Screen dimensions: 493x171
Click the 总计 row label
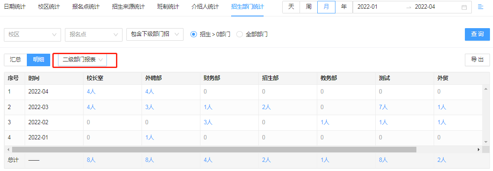pyautogui.click(x=13, y=160)
